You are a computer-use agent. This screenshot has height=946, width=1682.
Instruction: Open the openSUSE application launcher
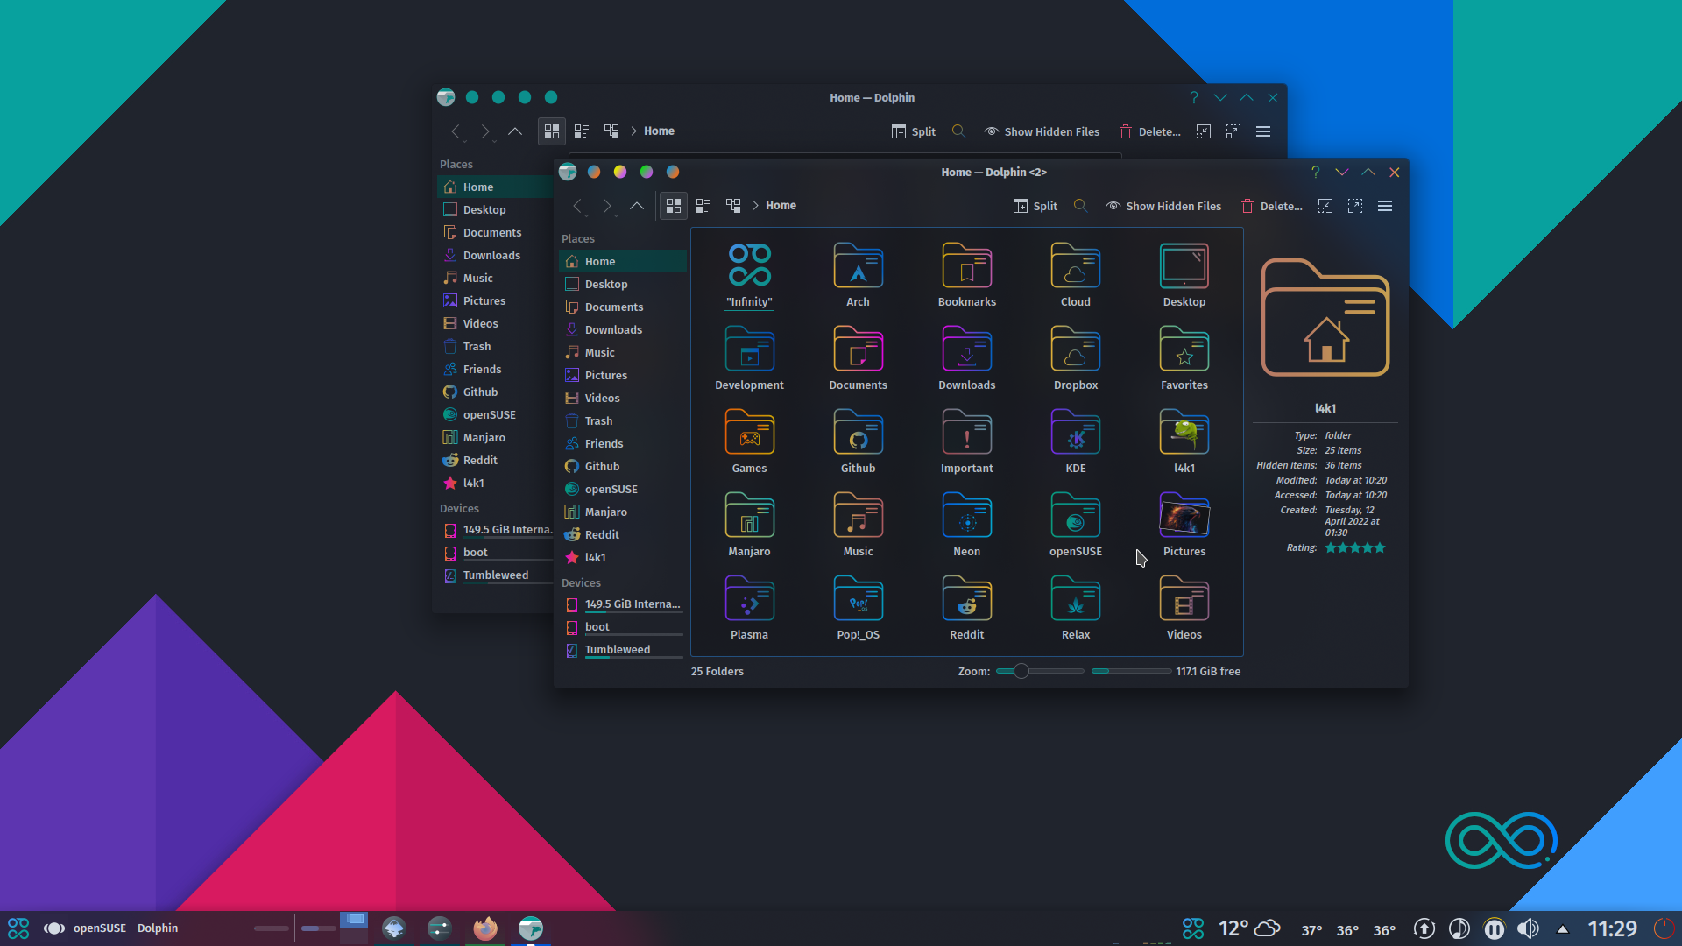[18, 928]
